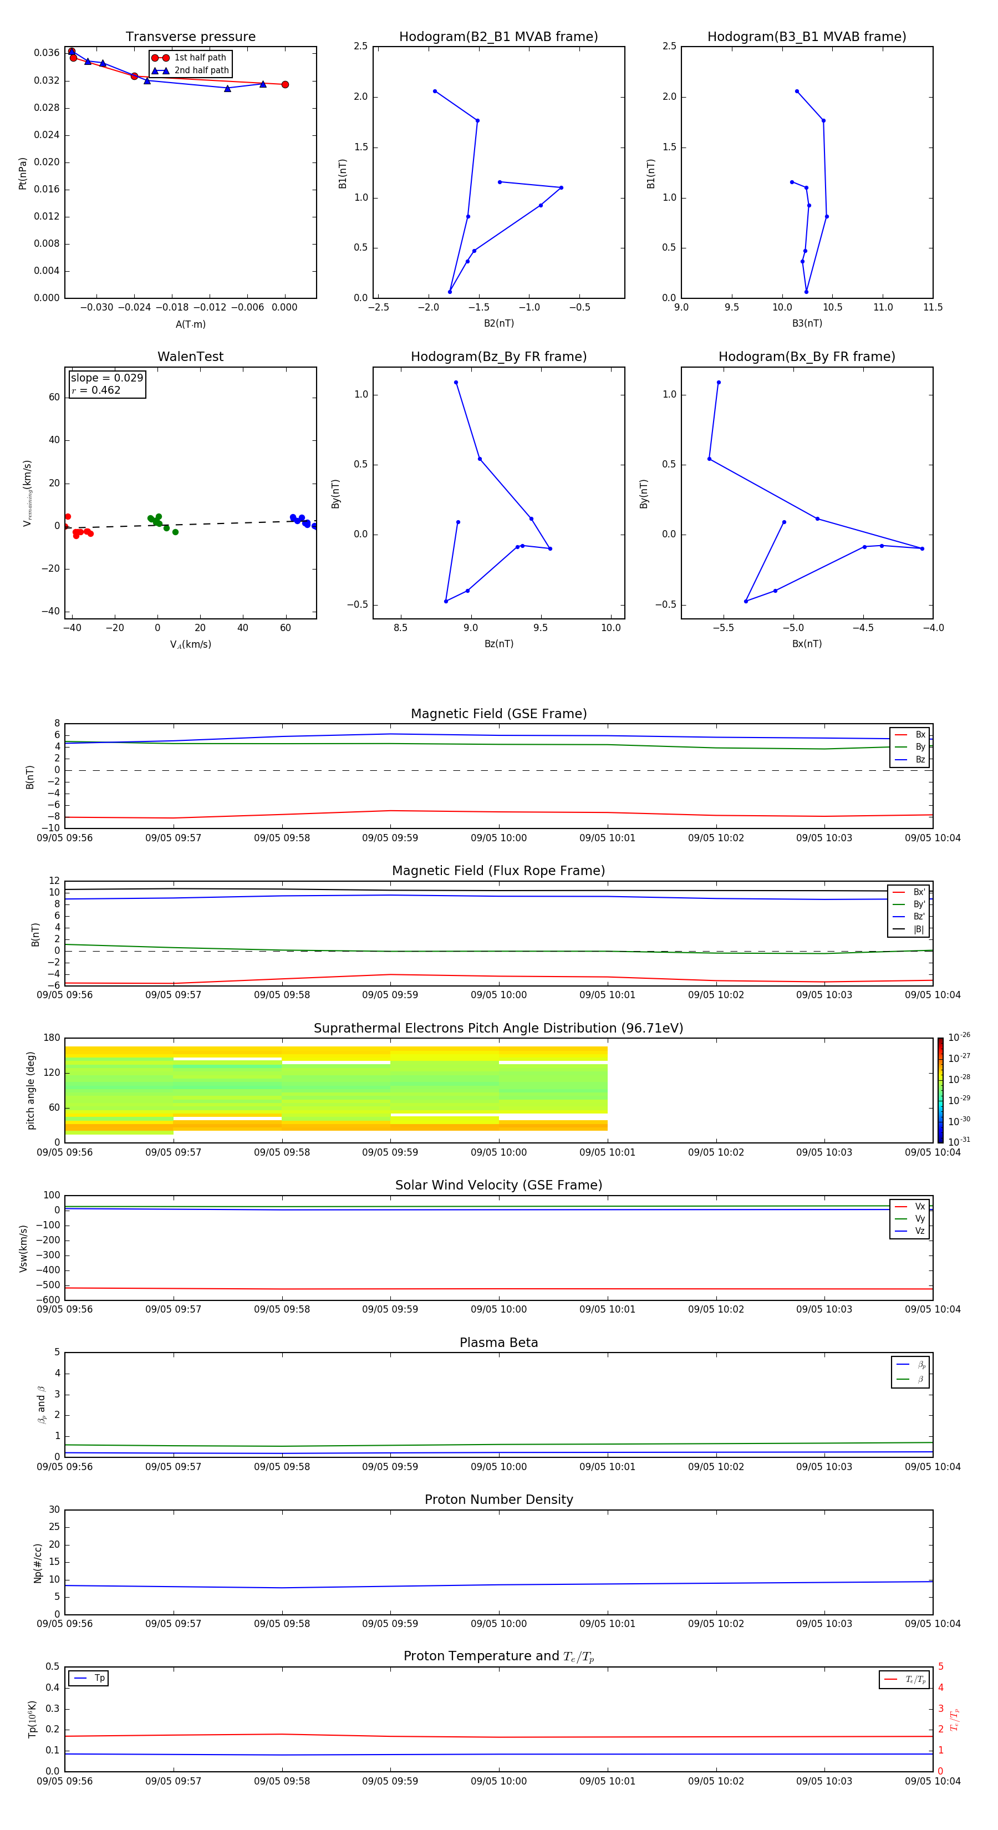Click the 'Hodogram(B3_B1 MVAB frame)' title
The image size is (998, 1830).
(x=807, y=37)
